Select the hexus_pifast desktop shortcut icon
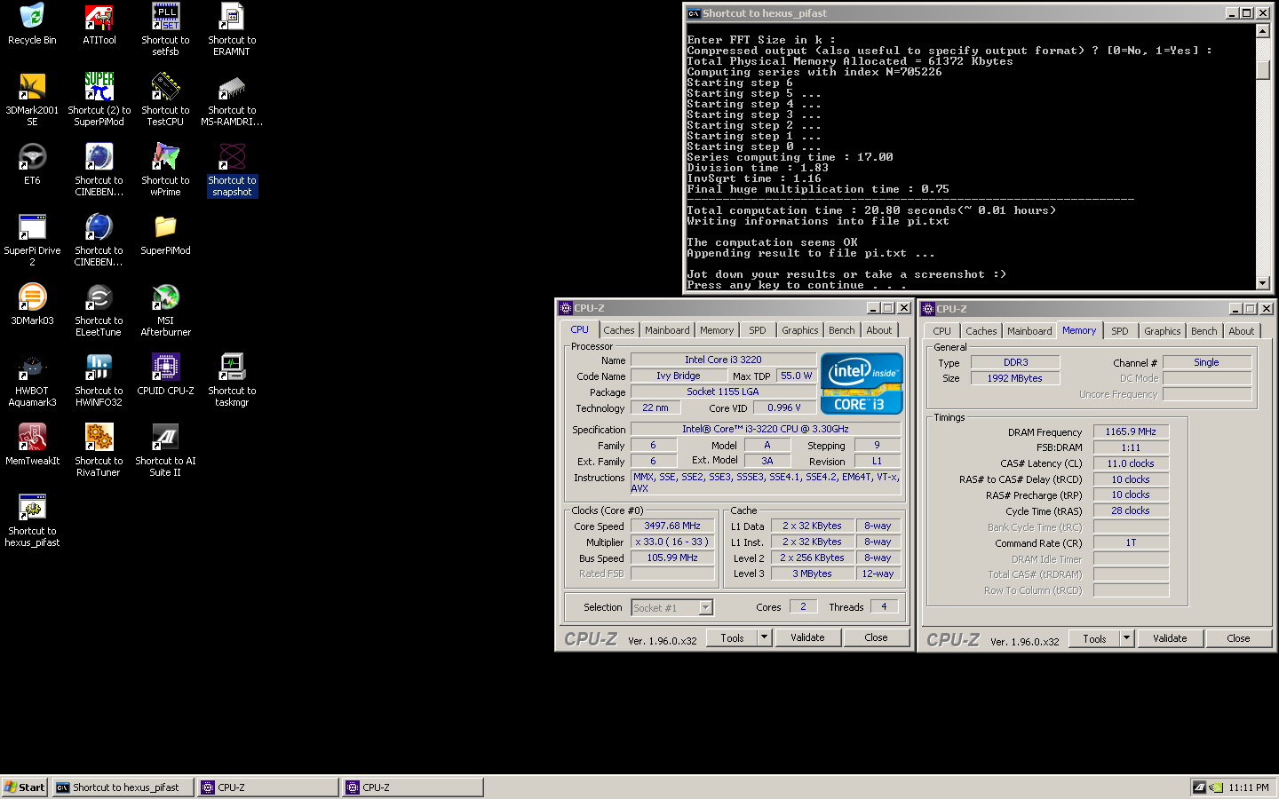The image size is (1279, 799). [x=32, y=521]
